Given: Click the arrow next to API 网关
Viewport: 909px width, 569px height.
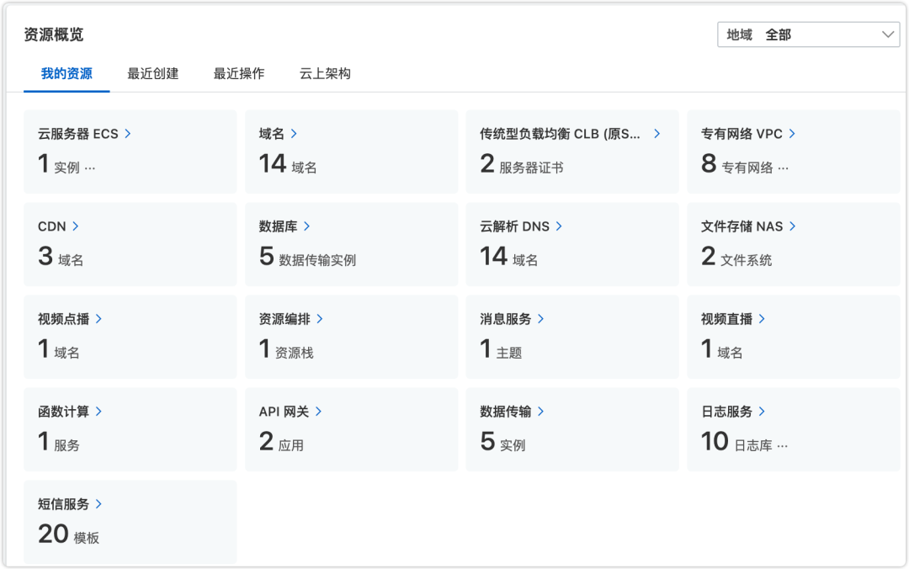Looking at the screenshot, I should tap(318, 412).
